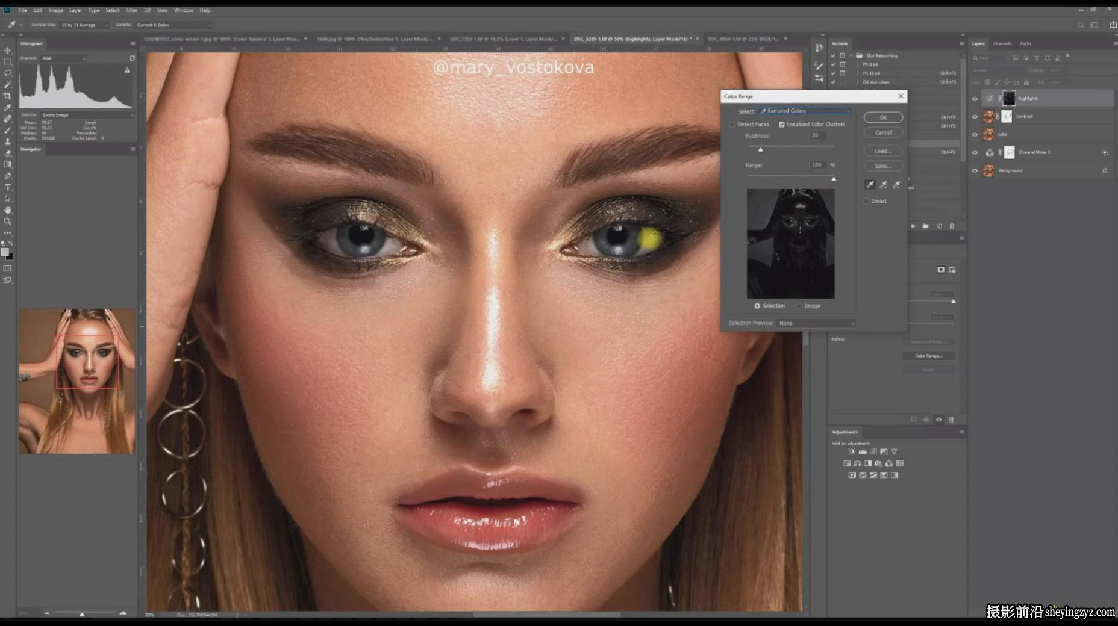Screen dimensions: 1118x626
Task: Expand the FS 16 bit action
Action: click(x=858, y=73)
